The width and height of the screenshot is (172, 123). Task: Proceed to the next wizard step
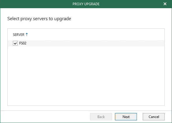click(x=126, y=117)
